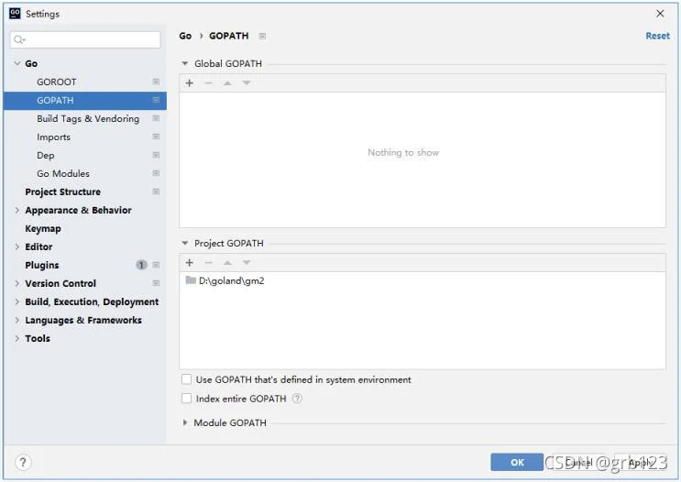Click the search magnifier icon
The image size is (681, 482).
point(19,40)
